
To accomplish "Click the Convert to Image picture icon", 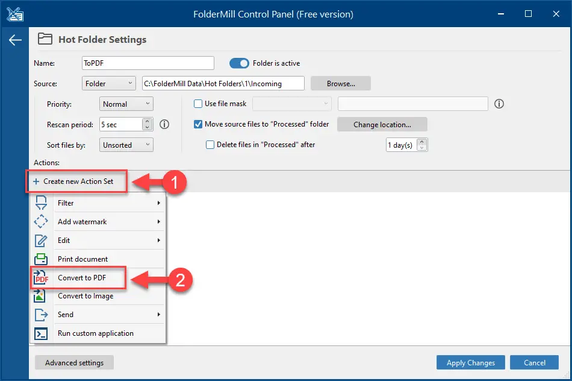I will (40, 296).
